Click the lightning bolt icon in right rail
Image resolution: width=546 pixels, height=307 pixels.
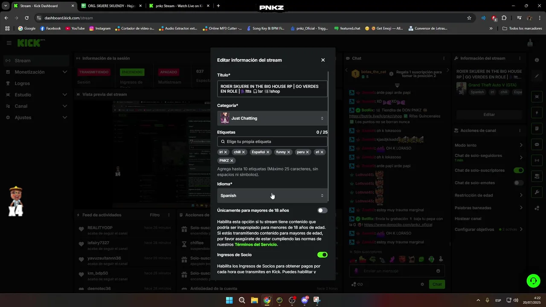(x=537, y=113)
